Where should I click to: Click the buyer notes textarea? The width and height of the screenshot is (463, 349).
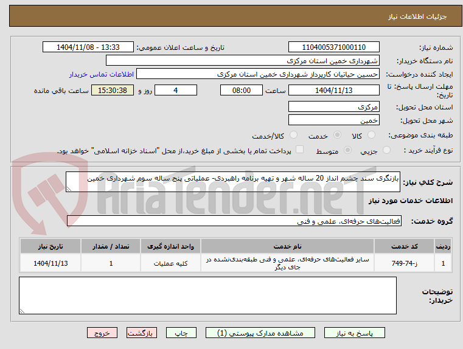pyautogui.click(x=207, y=295)
